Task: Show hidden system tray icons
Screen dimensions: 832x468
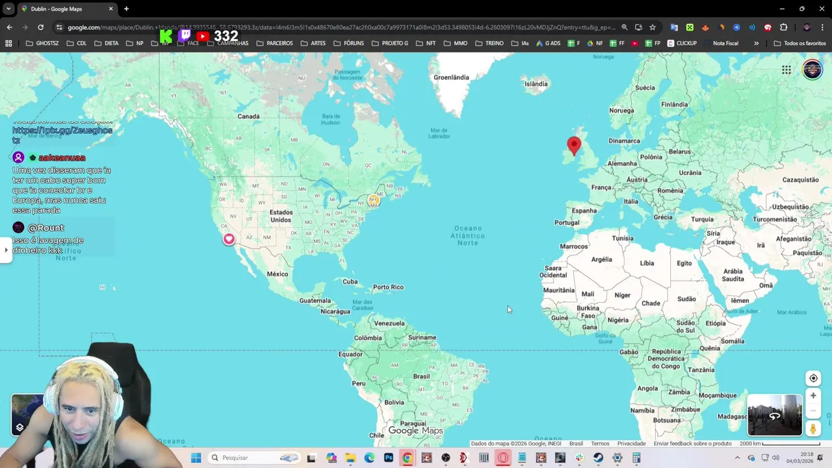Action: point(737,458)
